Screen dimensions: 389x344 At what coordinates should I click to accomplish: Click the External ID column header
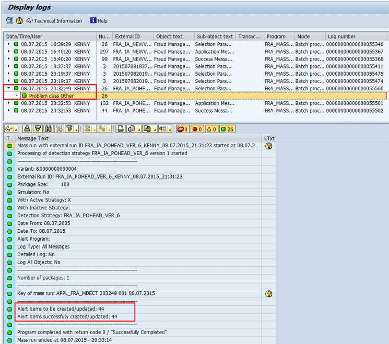133,37
